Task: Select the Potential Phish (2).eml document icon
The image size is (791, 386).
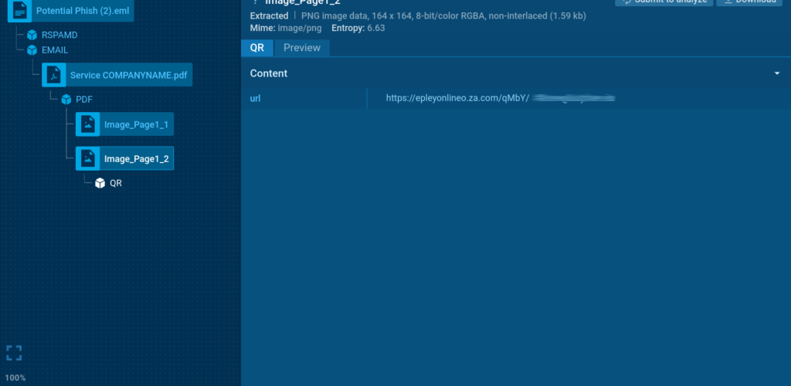Action: (19, 10)
